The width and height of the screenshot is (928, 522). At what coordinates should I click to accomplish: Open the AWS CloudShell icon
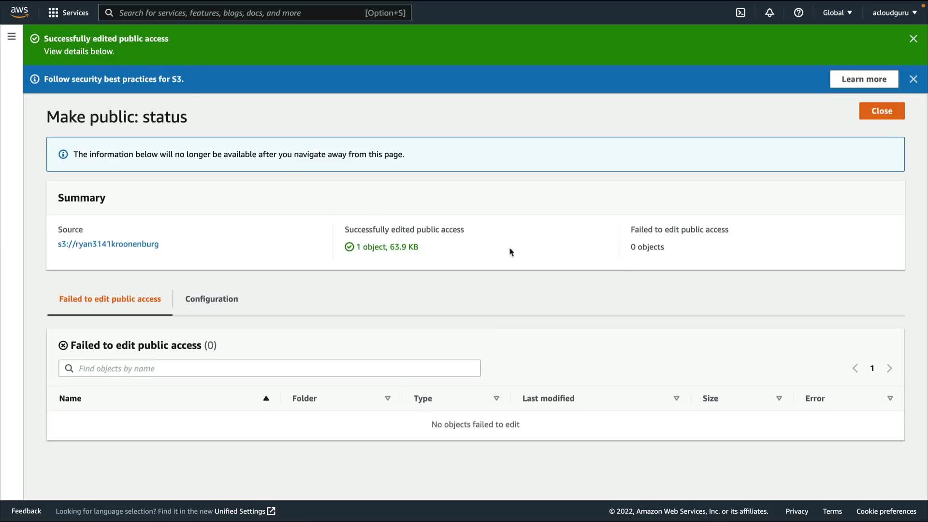pyautogui.click(x=740, y=13)
